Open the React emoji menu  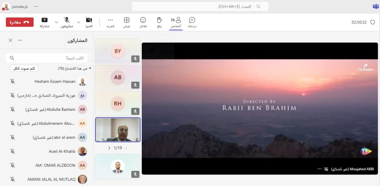(143, 22)
